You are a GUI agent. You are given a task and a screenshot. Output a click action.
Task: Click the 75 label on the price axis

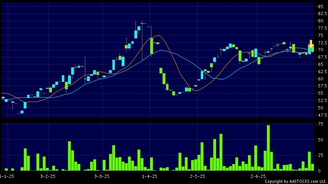(x=320, y=35)
